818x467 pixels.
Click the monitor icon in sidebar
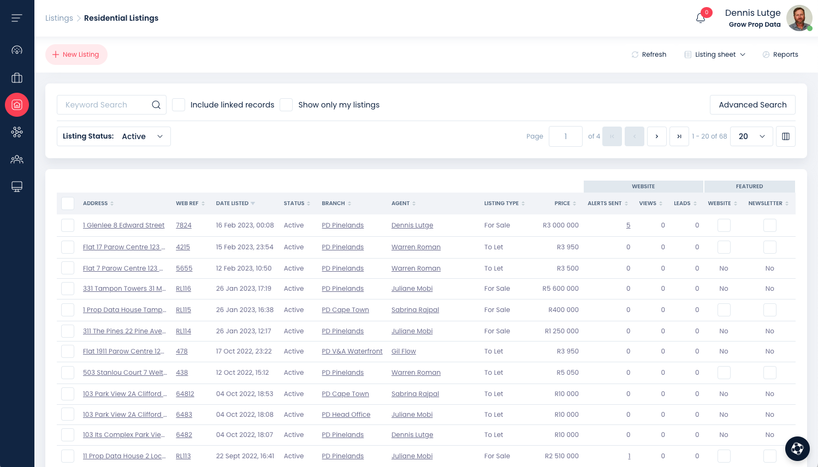coord(17,187)
